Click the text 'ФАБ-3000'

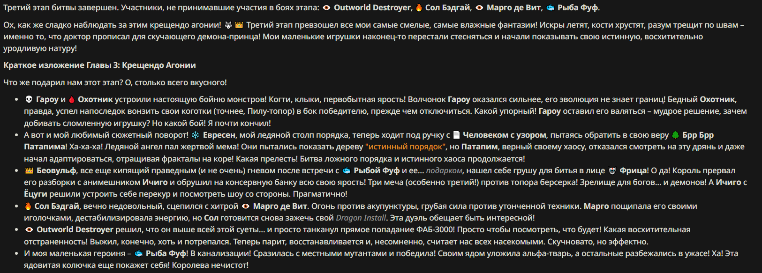(435, 229)
